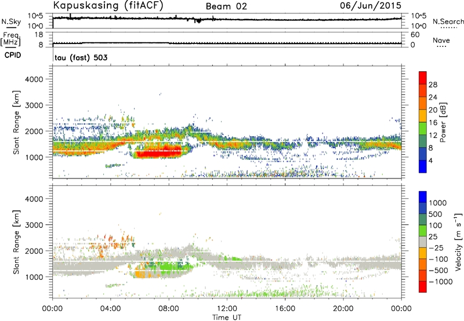The height and width of the screenshot is (321, 464).
Task: Select the 28 value on Power colorbar
Action: [x=433, y=85]
